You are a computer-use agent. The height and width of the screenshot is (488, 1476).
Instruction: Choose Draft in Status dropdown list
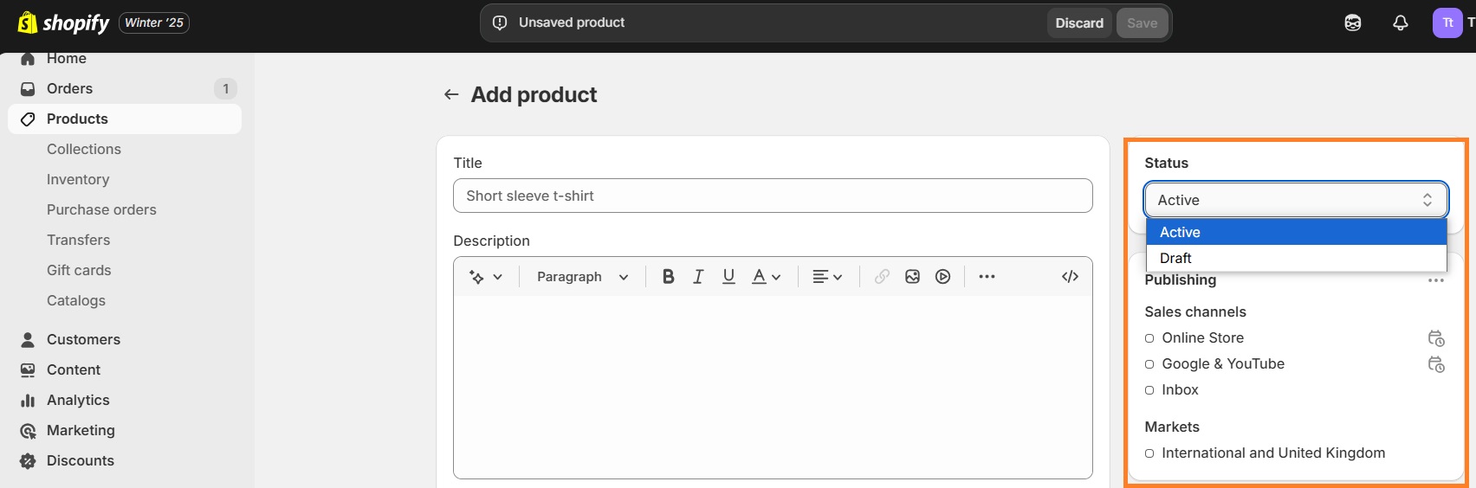(x=1296, y=258)
